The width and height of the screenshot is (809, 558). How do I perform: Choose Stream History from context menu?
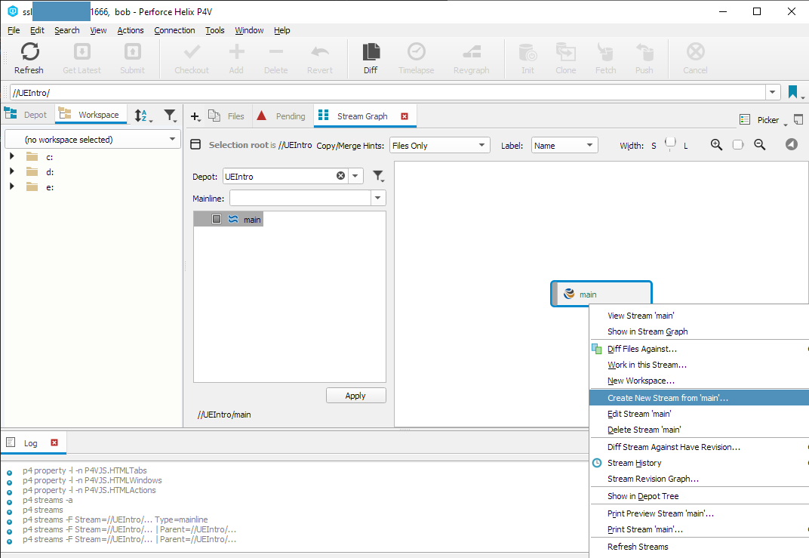click(x=699, y=463)
